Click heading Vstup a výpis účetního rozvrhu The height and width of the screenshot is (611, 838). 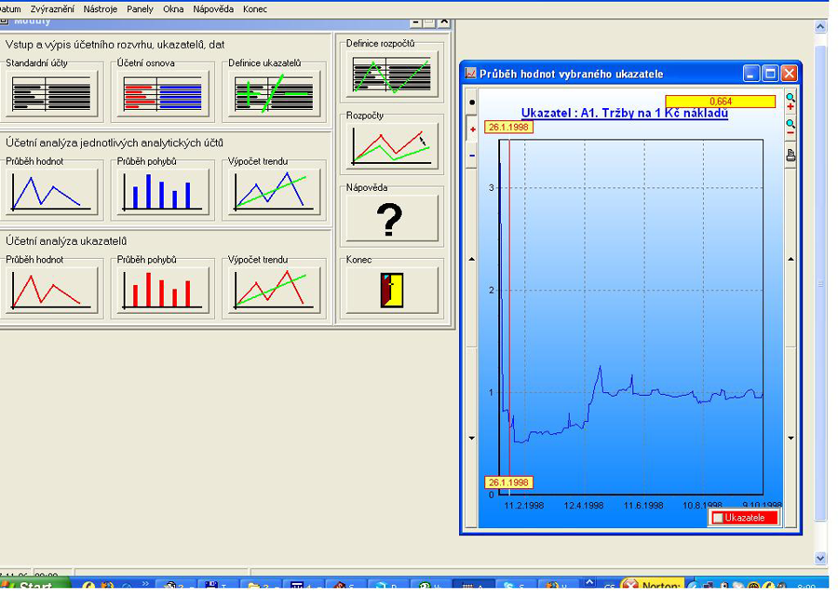pyautogui.click(x=115, y=45)
